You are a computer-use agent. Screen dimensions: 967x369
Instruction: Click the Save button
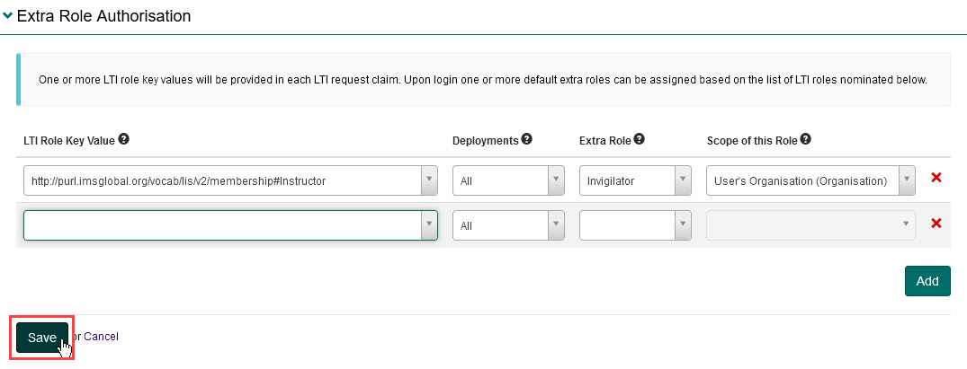pos(42,338)
